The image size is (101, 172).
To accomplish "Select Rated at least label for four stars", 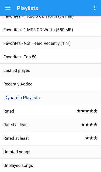I will coord(16,125).
